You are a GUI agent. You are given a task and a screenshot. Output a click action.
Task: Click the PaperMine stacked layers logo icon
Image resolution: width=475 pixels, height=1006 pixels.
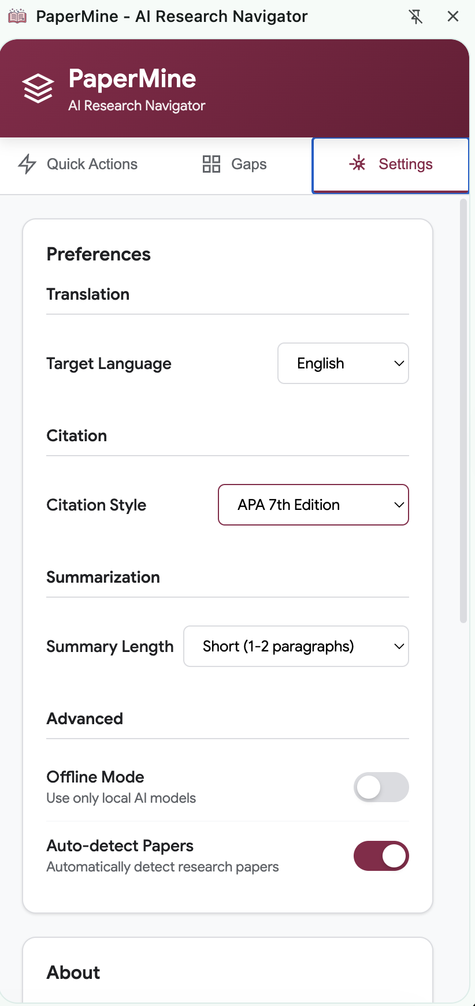click(x=38, y=89)
